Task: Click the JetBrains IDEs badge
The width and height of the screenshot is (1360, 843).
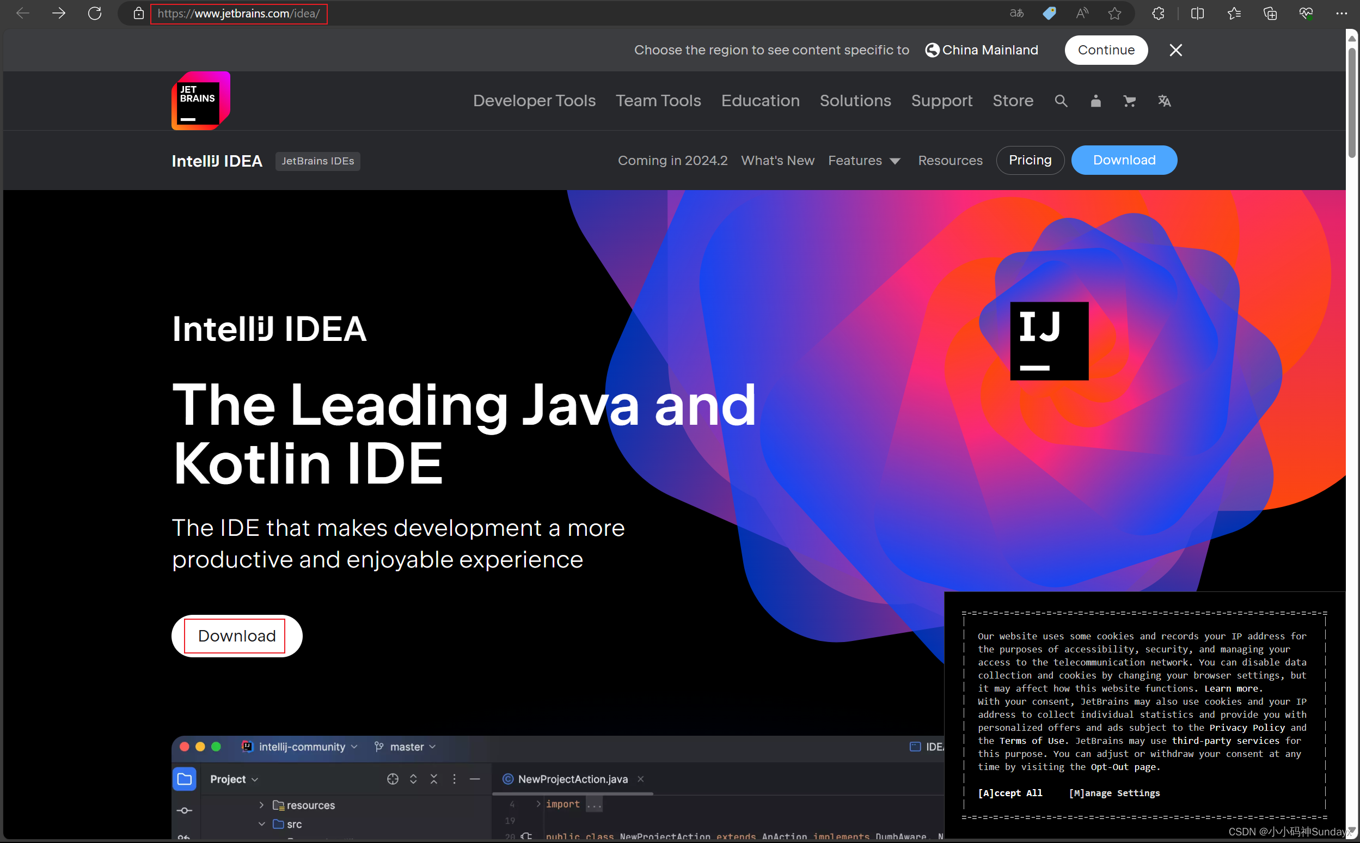Action: [x=318, y=161]
